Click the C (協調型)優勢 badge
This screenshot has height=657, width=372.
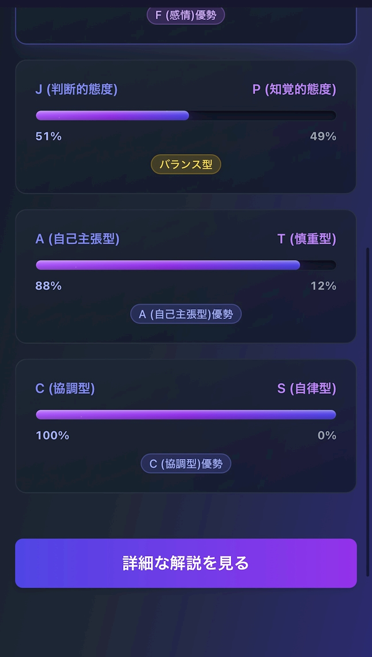pos(186,464)
